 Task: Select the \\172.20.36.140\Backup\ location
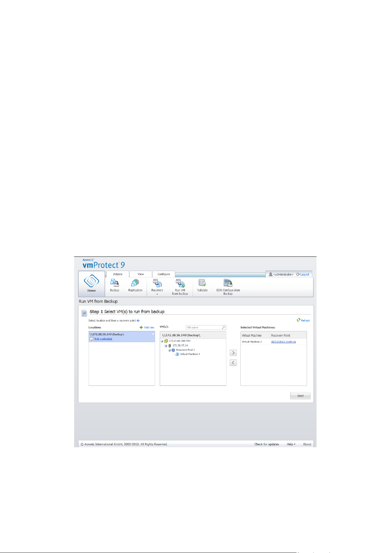[x=122, y=337]
